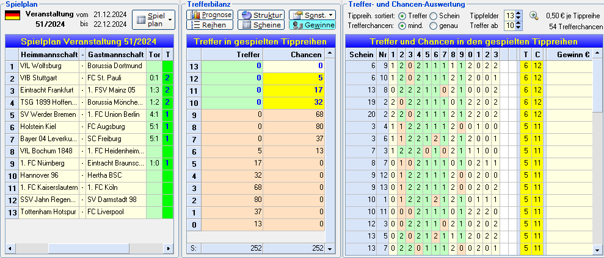This screenshot has width=604, height=258.
Task: Select Schein 12 row in Auswertung
Action: [x=469, y=224]
